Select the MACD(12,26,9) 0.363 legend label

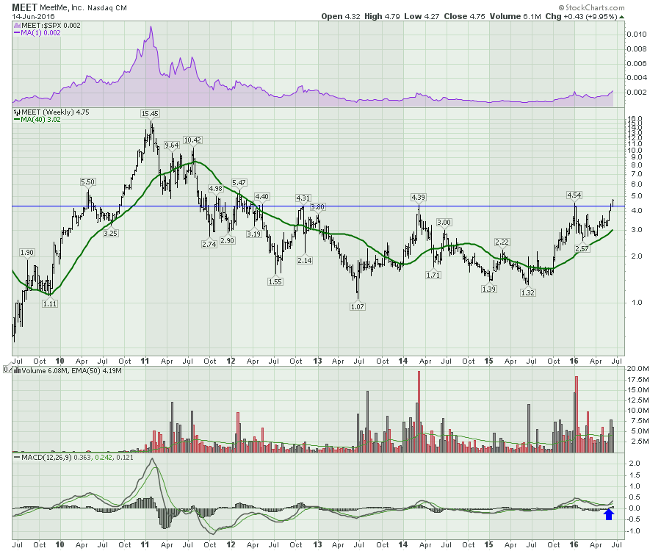click(x=56, y=457)
